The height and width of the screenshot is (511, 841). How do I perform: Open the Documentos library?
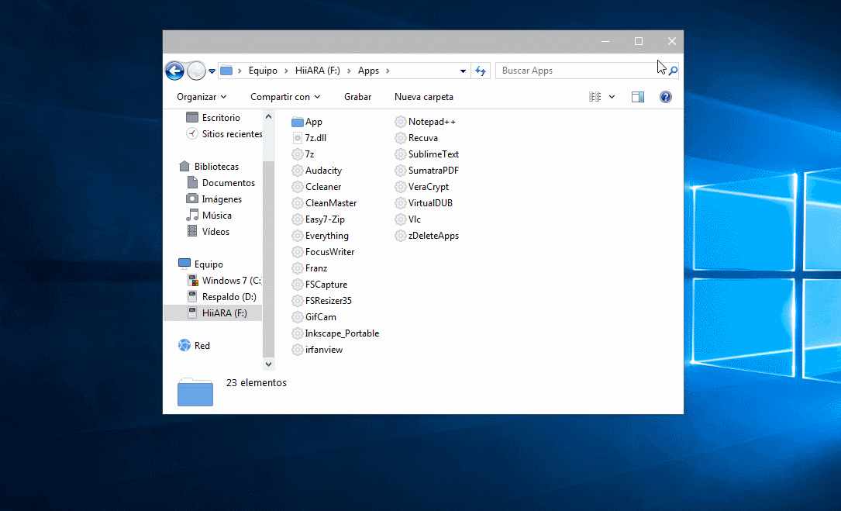pyautogui.click(x=220, y=182)
